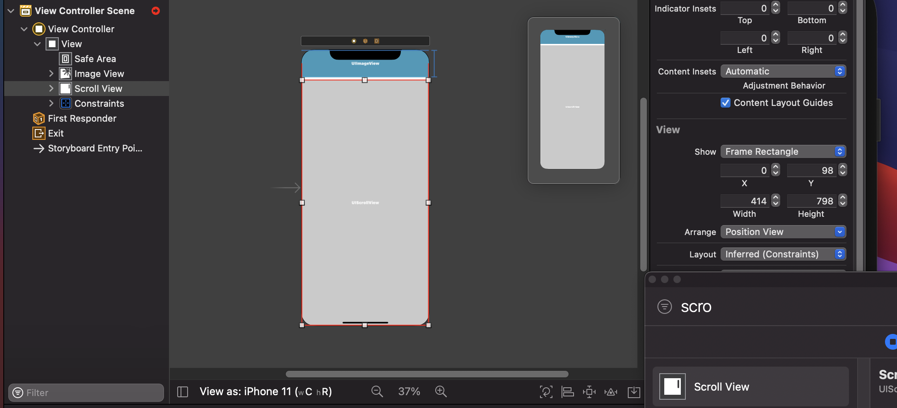Viewport: 897px width, 408px height.
Task: Click the horizontal canvas scrollbar
Action: pos(427,374)
